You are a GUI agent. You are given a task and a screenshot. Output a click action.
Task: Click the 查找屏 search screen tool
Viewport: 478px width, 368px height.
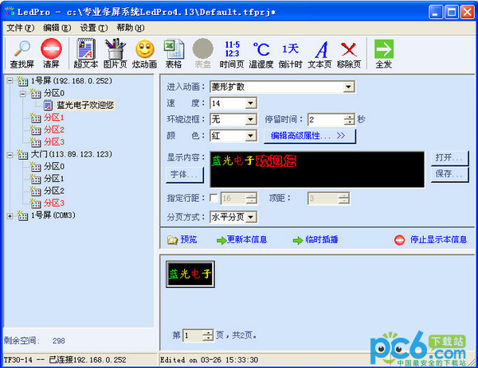(22, 54)
